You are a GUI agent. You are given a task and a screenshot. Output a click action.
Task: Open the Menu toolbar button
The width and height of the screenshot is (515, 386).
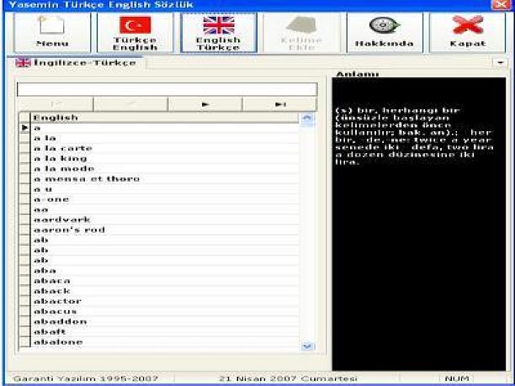point(52,33)
